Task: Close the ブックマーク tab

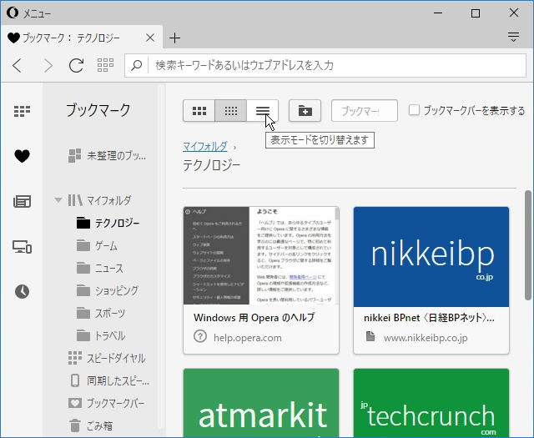Action: (x=150, y=38)
